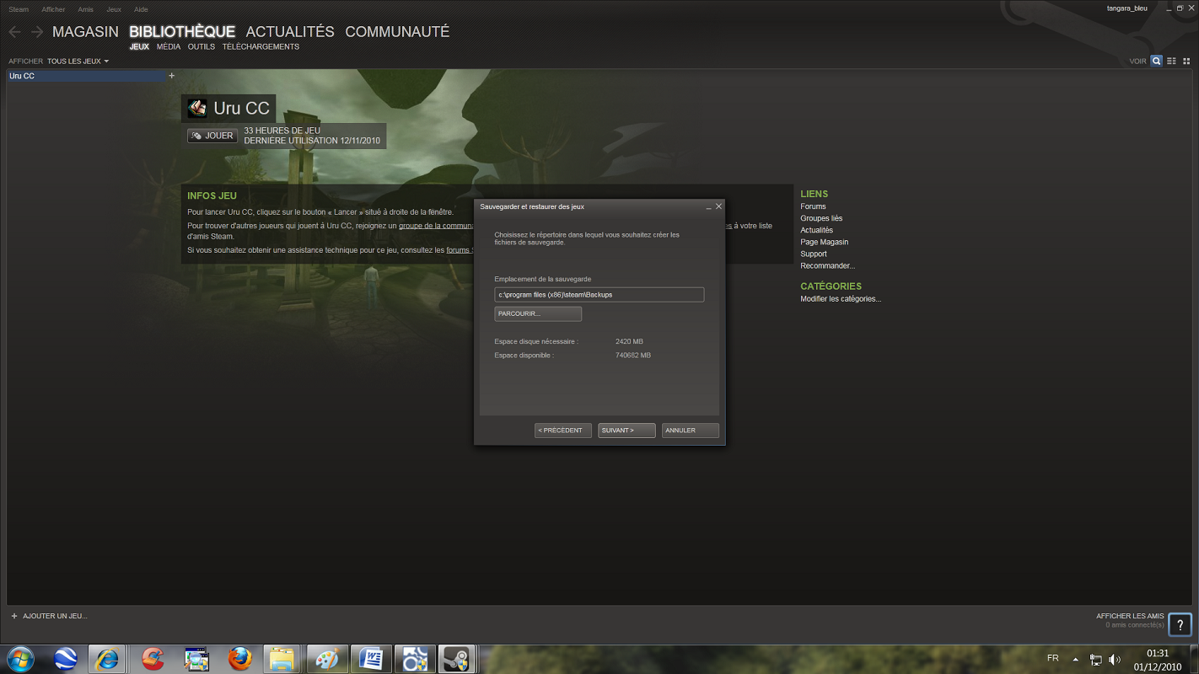Screen dimensions: 1199x674
Task: Show hidden tray icons arrow
Action: (1075, 660)
